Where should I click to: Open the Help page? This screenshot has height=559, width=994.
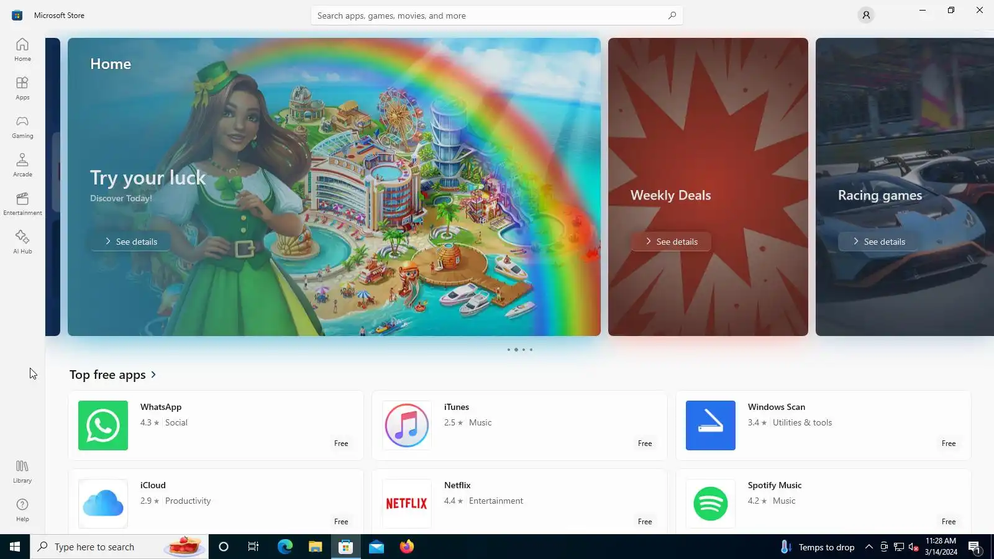(22, 510)
